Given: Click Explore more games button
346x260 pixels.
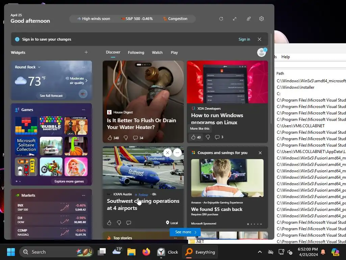Looking at the screenshot, I should [x=69, y=181].
